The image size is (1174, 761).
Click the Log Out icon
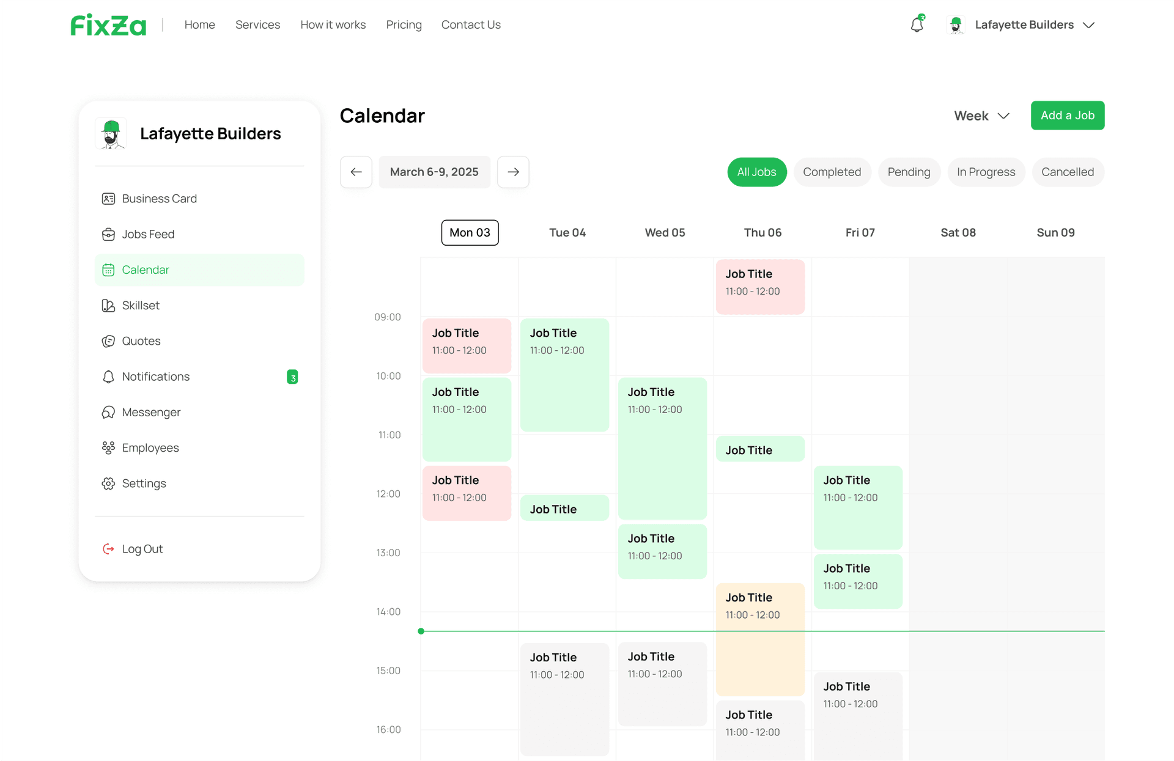tap(108, 549)
